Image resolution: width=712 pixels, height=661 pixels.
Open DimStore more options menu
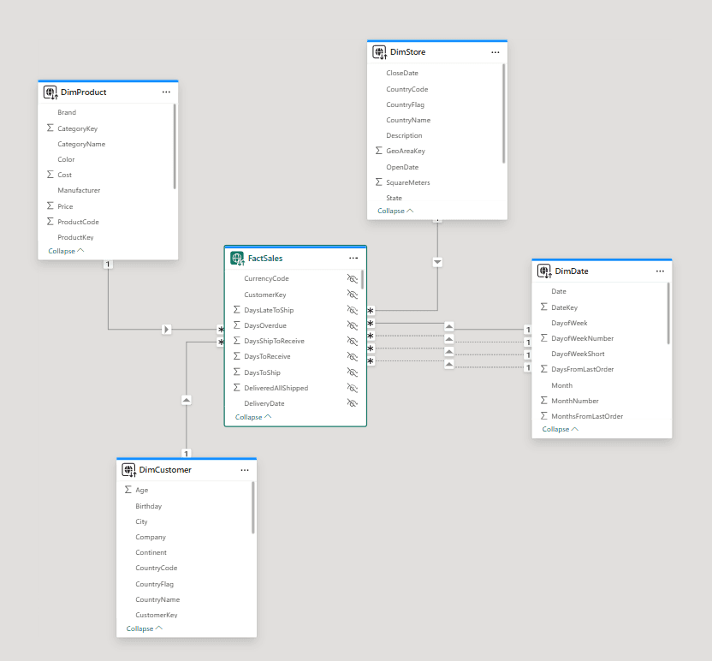pos(495,52)
